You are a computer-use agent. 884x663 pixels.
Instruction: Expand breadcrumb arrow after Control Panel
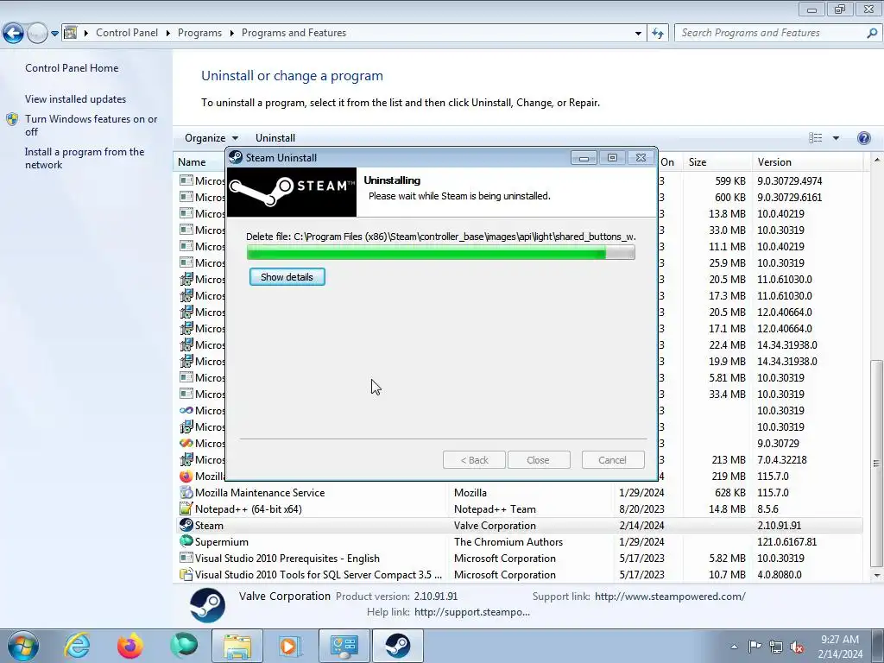pyautogui.click(x=168, y=34)
